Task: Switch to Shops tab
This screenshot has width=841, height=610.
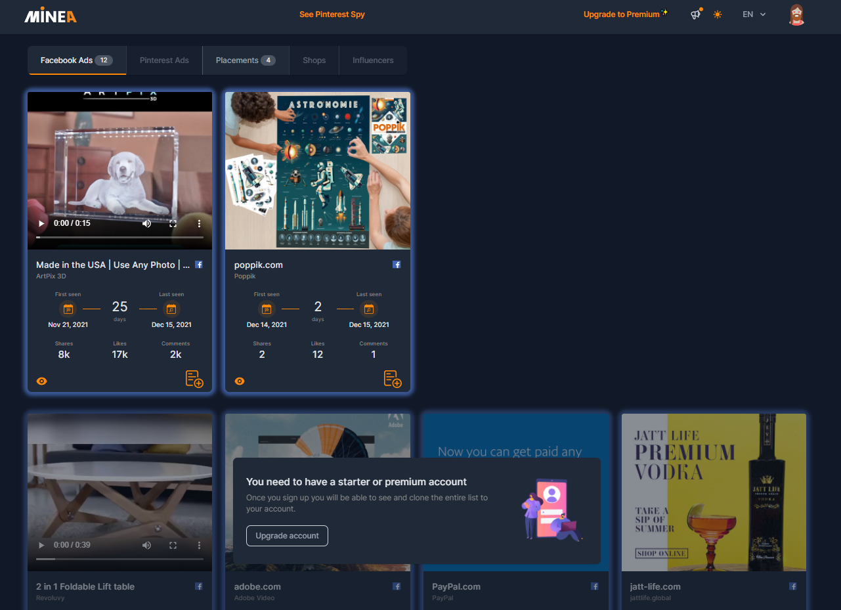Action: [314, 60]
